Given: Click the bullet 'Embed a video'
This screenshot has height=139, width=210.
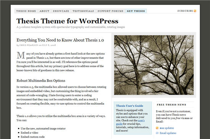Looking at the screenshot, I should point(29,133).
